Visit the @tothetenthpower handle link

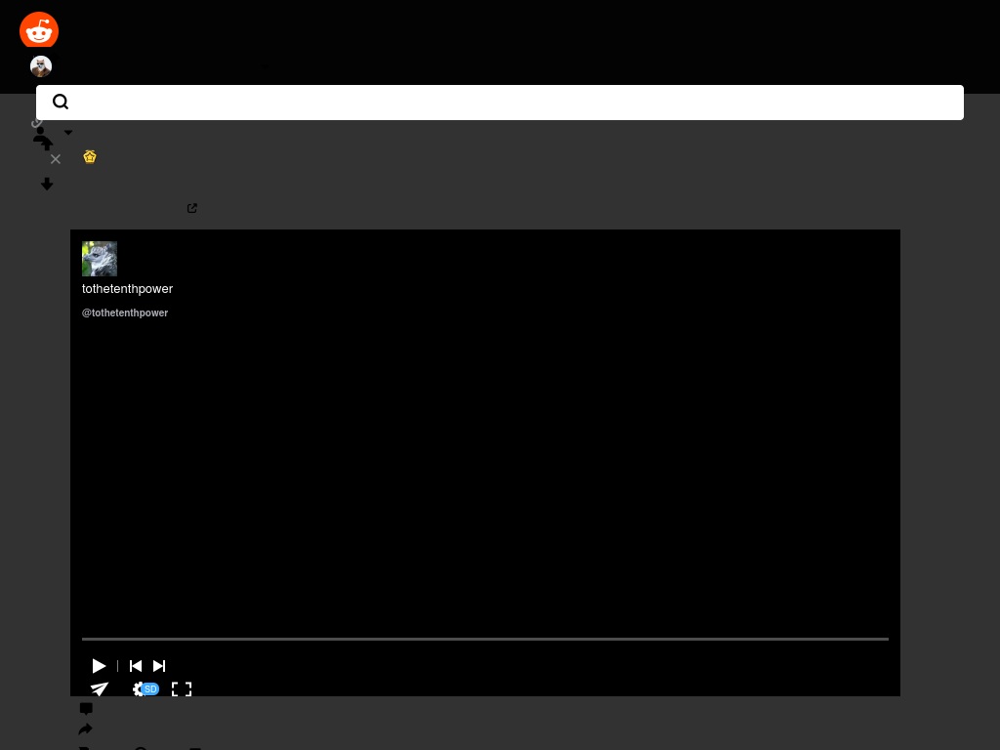point(125,313)
